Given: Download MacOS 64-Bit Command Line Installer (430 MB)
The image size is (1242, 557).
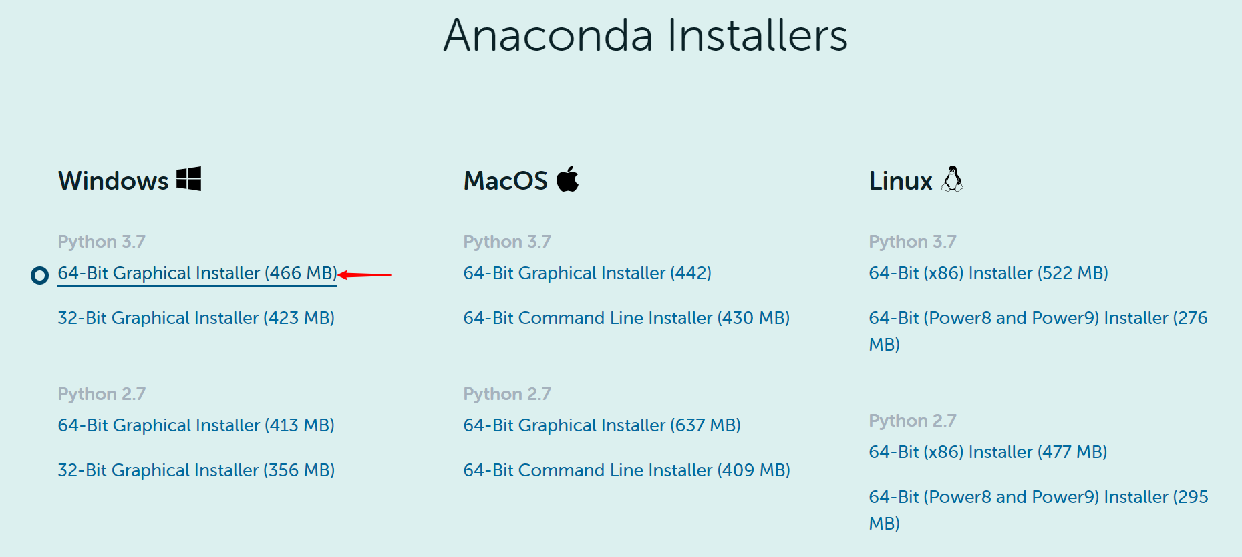Looking at the screenshot, I should 627,318.
